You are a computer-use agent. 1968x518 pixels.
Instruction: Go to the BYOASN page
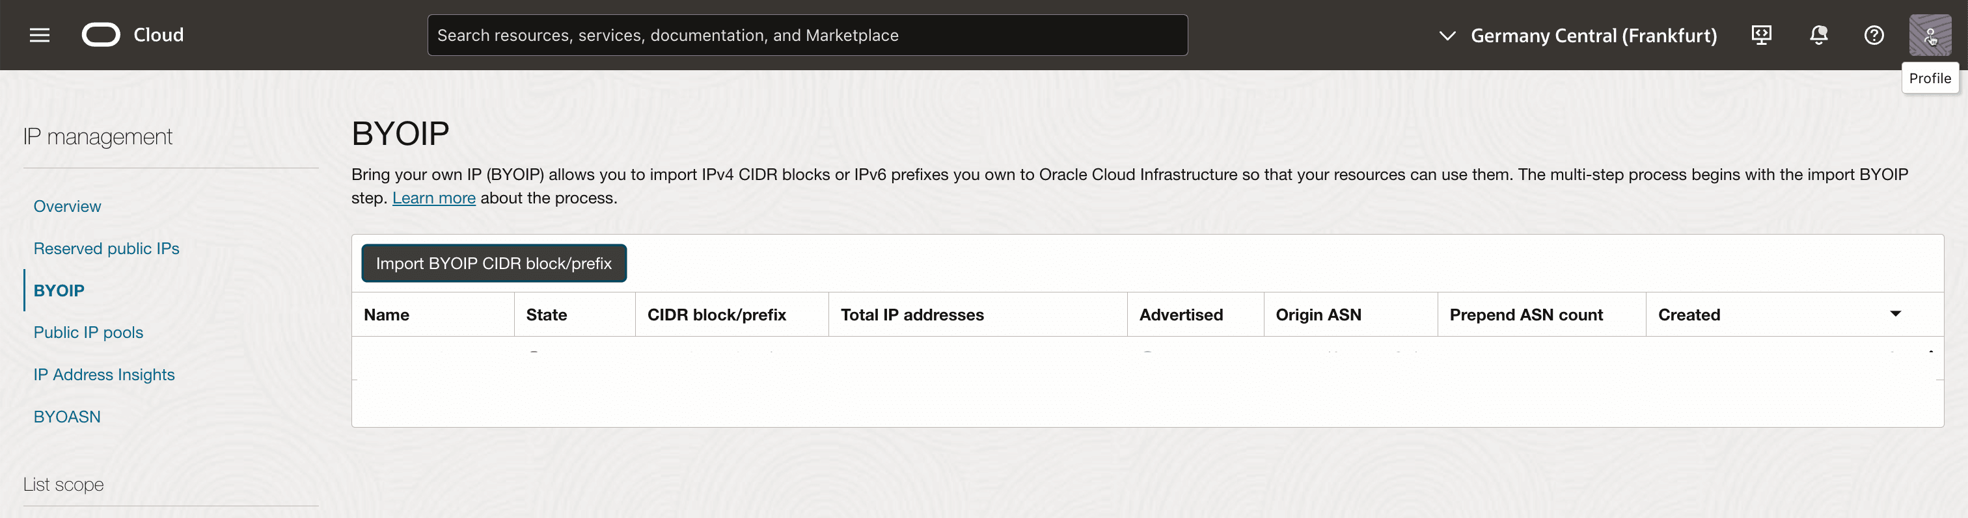coord(67,417)
